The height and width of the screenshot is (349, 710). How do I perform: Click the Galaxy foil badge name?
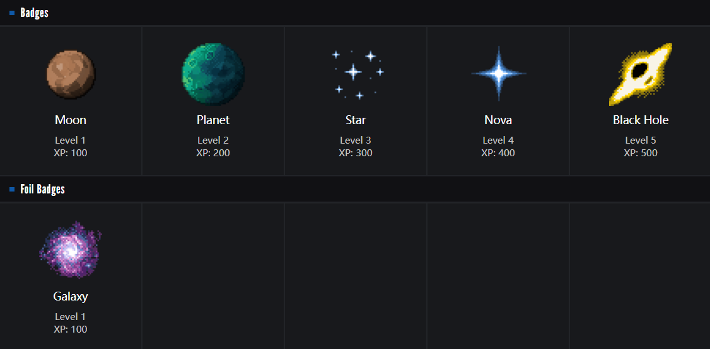(71, 296)
